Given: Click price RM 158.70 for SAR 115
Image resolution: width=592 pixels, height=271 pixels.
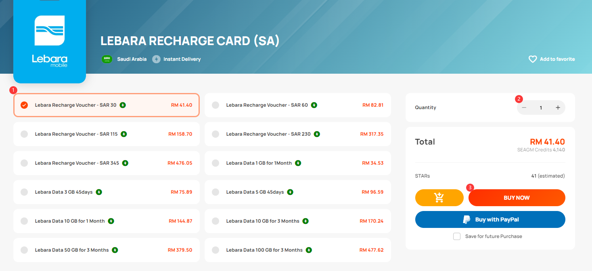Looking at the screenshot, I should pyautogui.click(x=180, y=134).
